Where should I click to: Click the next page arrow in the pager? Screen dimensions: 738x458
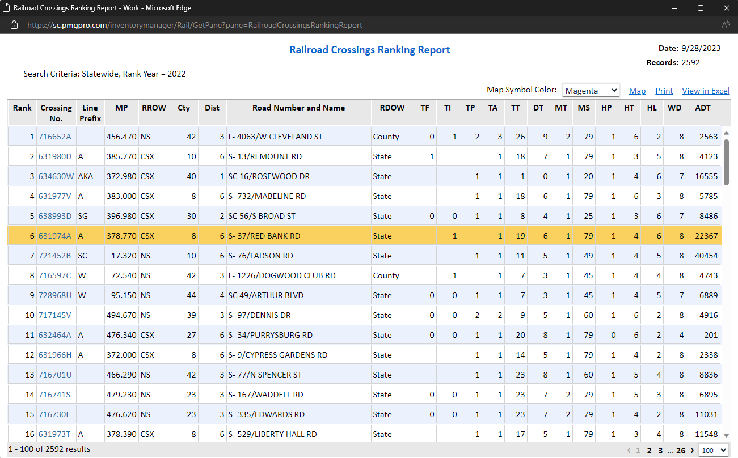[692, 451]
